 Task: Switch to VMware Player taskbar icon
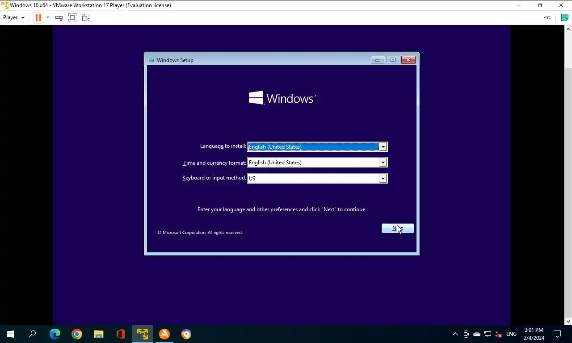coord(143,334)
